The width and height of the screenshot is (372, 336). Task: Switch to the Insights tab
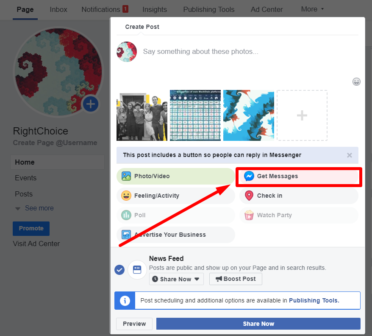point(155,9)
